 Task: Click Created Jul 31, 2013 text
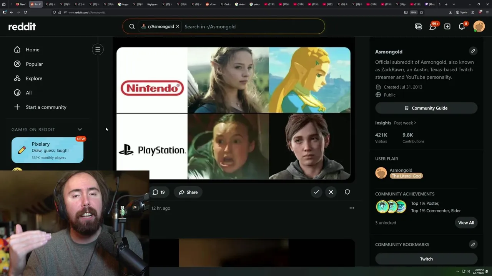pyautogui.click(x=403, y=87)
